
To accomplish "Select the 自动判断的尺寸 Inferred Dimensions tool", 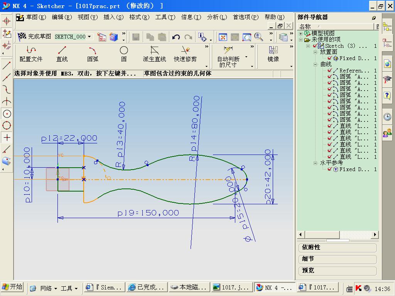I will pyautogui.click(x=228, y=57).
